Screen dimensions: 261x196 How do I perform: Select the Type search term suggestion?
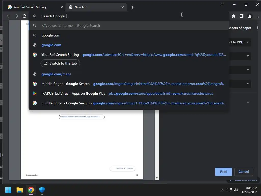point(129,26)
